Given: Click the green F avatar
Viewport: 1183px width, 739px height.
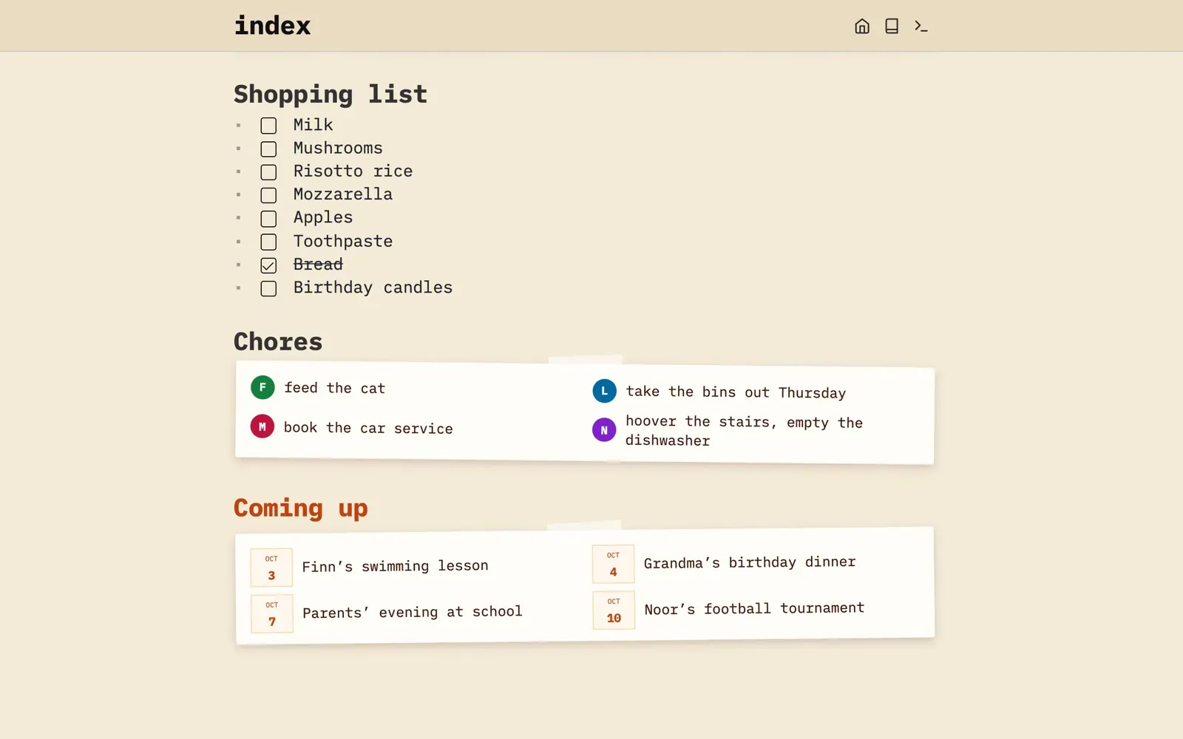Looking at the screenshot, I should [262, 387].
